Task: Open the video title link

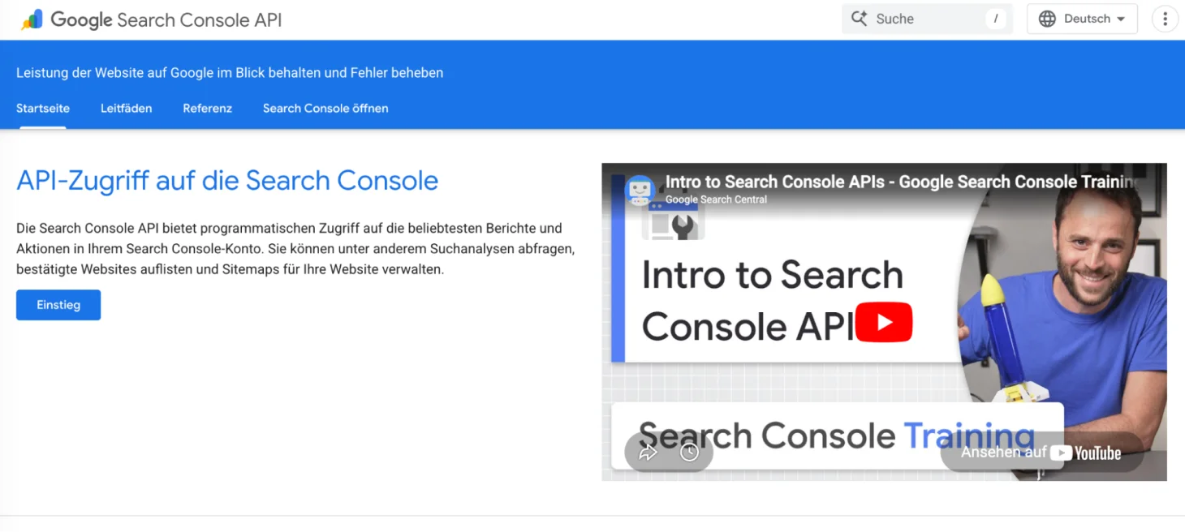Action: tap(901, 182)
